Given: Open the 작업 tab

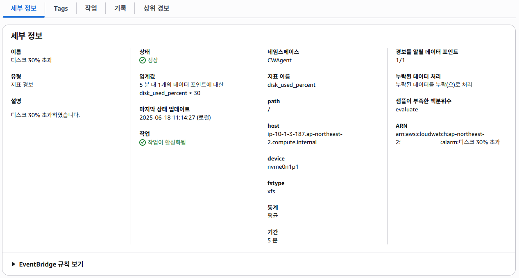Looking at the screenshot, I should coord(91,8).
